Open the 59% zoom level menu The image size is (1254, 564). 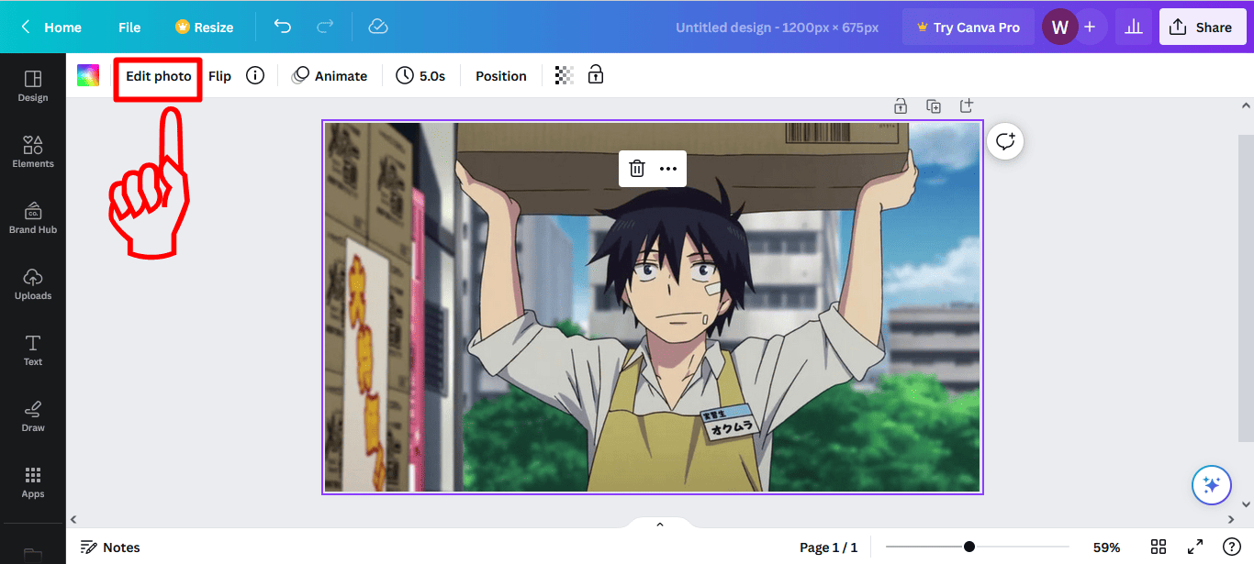1107,547
